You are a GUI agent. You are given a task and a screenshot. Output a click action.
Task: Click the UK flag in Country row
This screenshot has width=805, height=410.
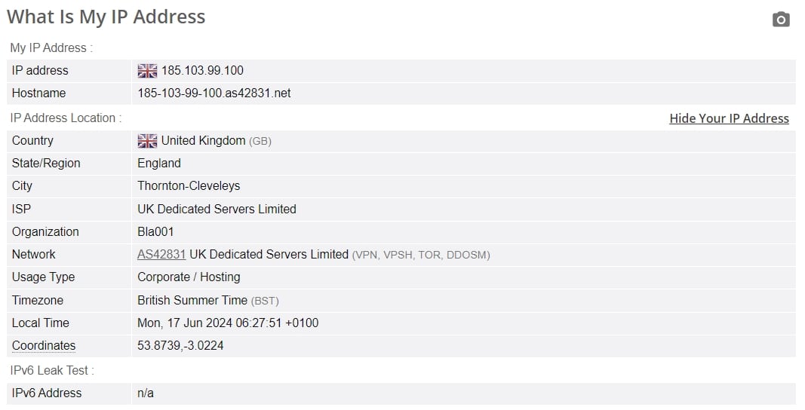coord(147,141)
